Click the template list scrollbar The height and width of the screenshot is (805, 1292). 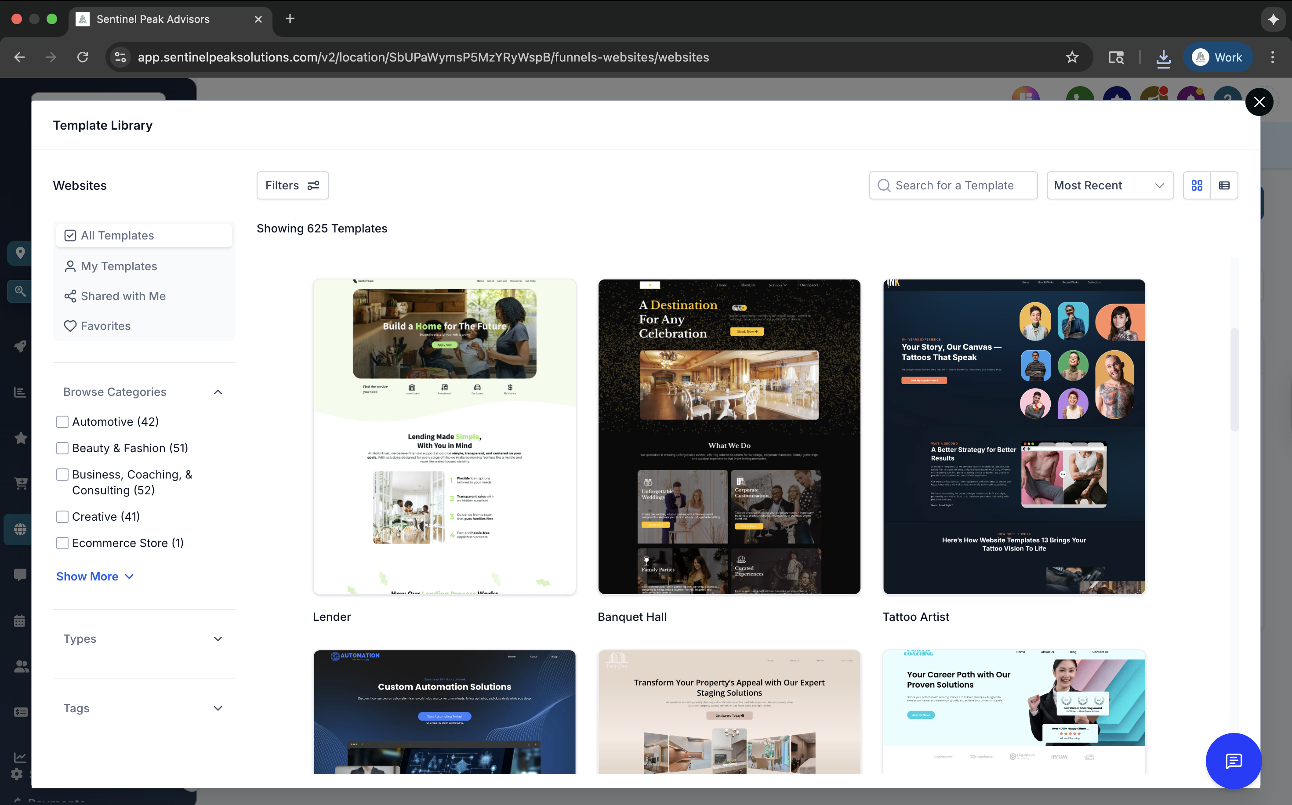1234,379
